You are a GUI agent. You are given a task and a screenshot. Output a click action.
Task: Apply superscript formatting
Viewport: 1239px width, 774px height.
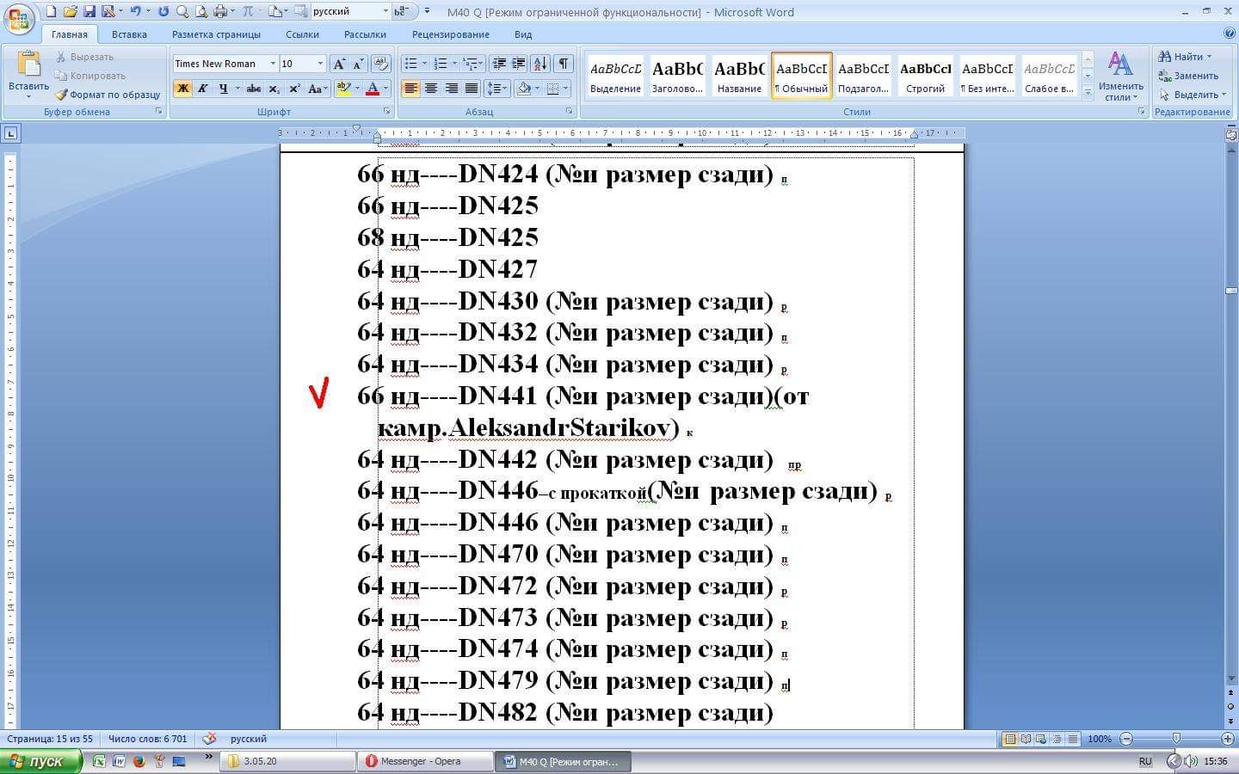click(x=294, y=89)
